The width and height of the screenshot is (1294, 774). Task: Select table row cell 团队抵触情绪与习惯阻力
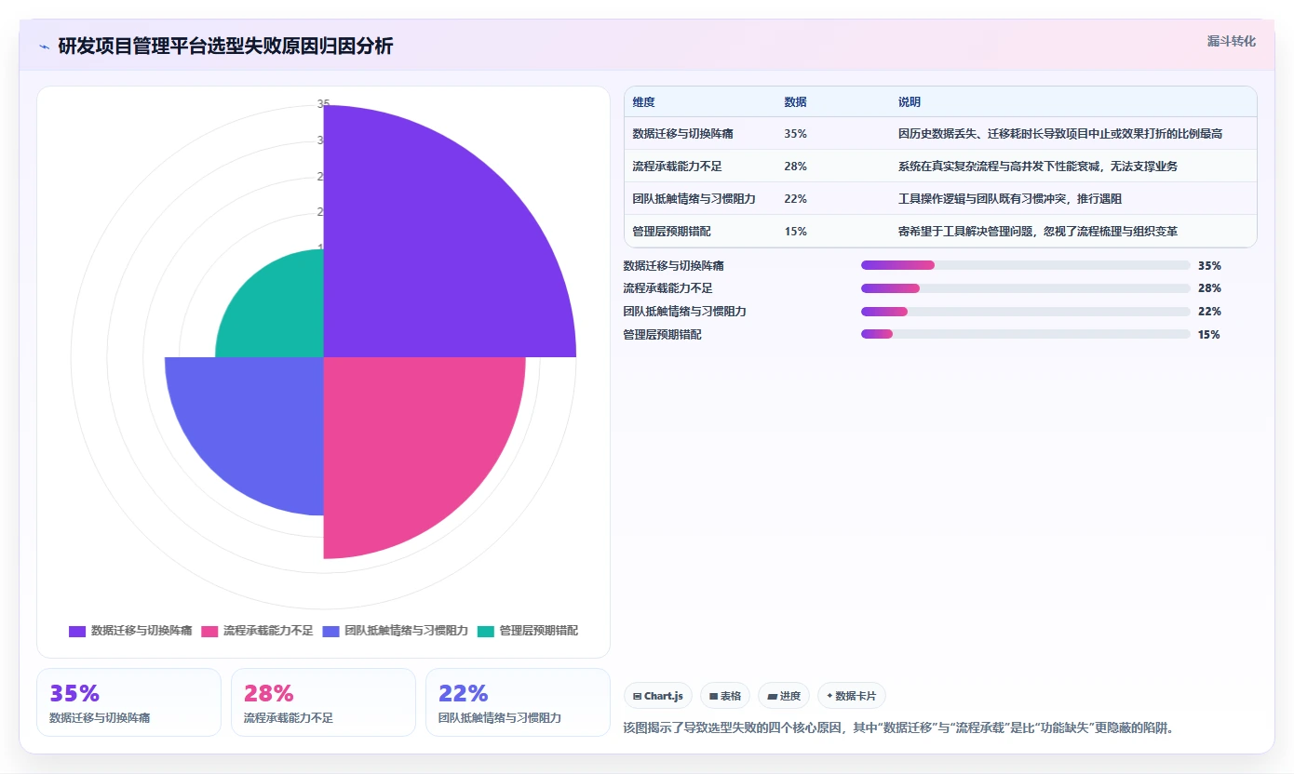tap(694, 199)
